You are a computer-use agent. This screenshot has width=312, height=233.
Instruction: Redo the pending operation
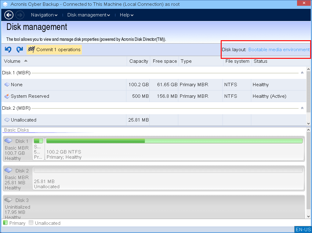click(20, 49)
